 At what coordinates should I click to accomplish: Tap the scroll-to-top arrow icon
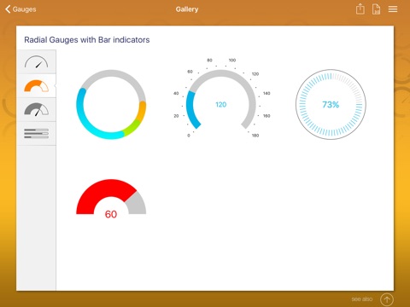[387, 299]
